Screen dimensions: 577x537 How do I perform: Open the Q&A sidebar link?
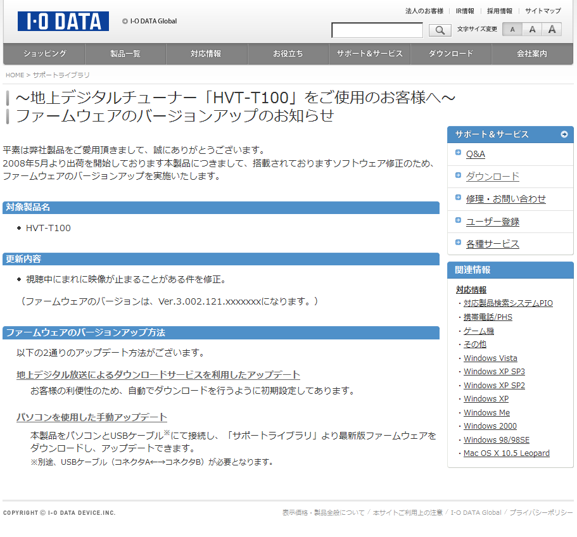pyautogui.click(x=476, y=154)
